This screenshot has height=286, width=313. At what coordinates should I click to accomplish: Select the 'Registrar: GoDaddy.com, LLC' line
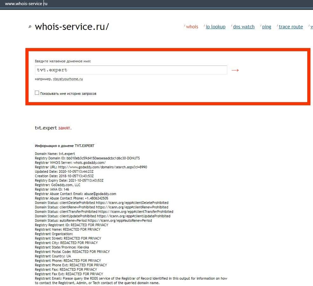[x=57, y=185]
